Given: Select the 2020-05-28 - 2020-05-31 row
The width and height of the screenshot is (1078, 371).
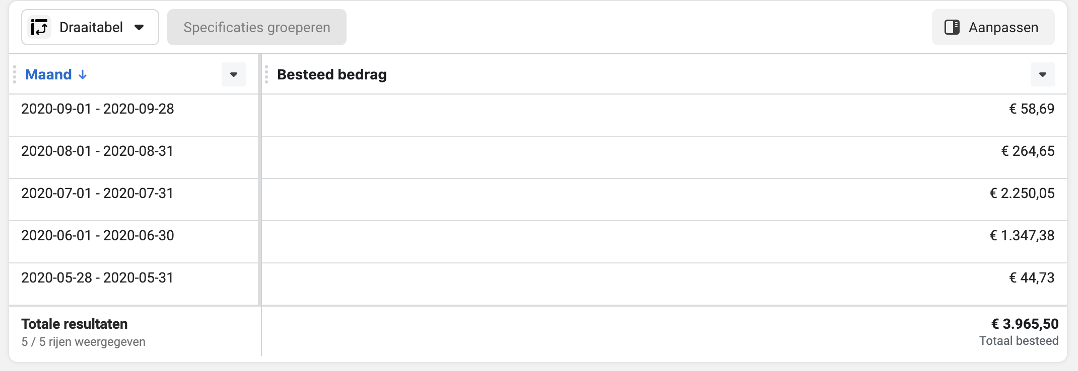Looking at the screenshot, I should click(x=538, y=284).
